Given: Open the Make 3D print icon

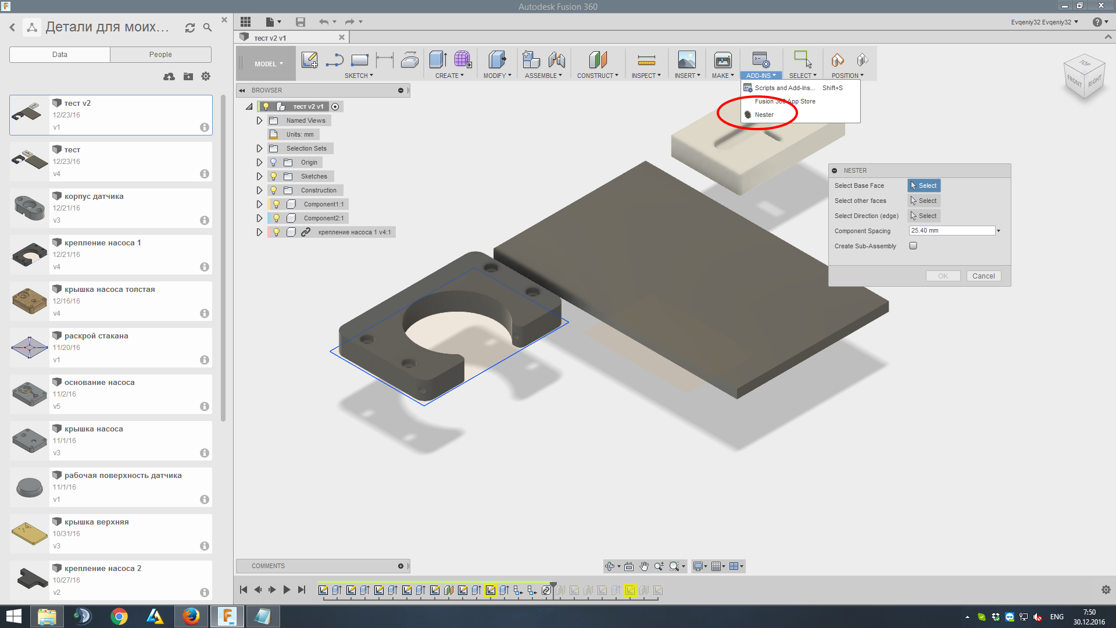Looking at the screenshot, I should [722, 60].
